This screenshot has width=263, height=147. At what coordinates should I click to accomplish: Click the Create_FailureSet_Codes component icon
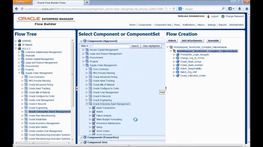178,76
